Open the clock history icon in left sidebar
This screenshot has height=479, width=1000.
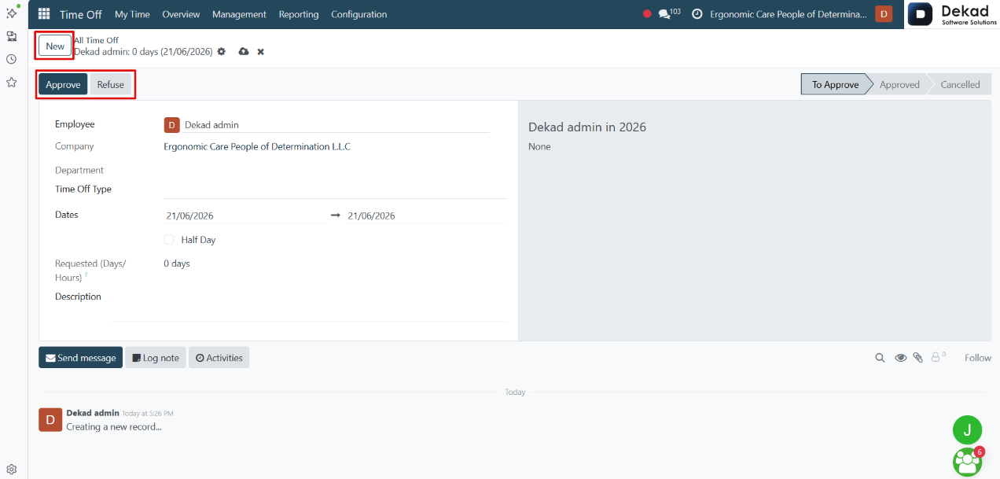click(x=12, y=59)
